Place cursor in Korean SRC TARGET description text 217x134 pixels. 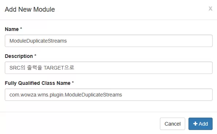[x=42, y=68]
